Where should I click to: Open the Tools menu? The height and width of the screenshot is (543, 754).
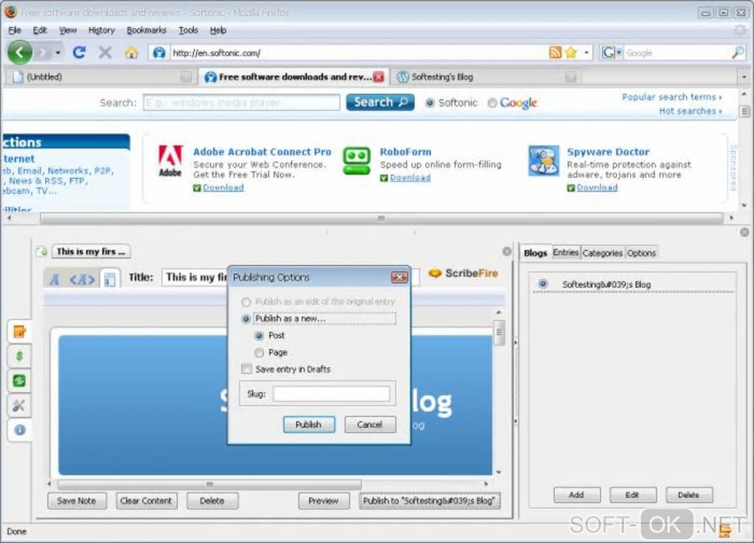click(188, 30)
